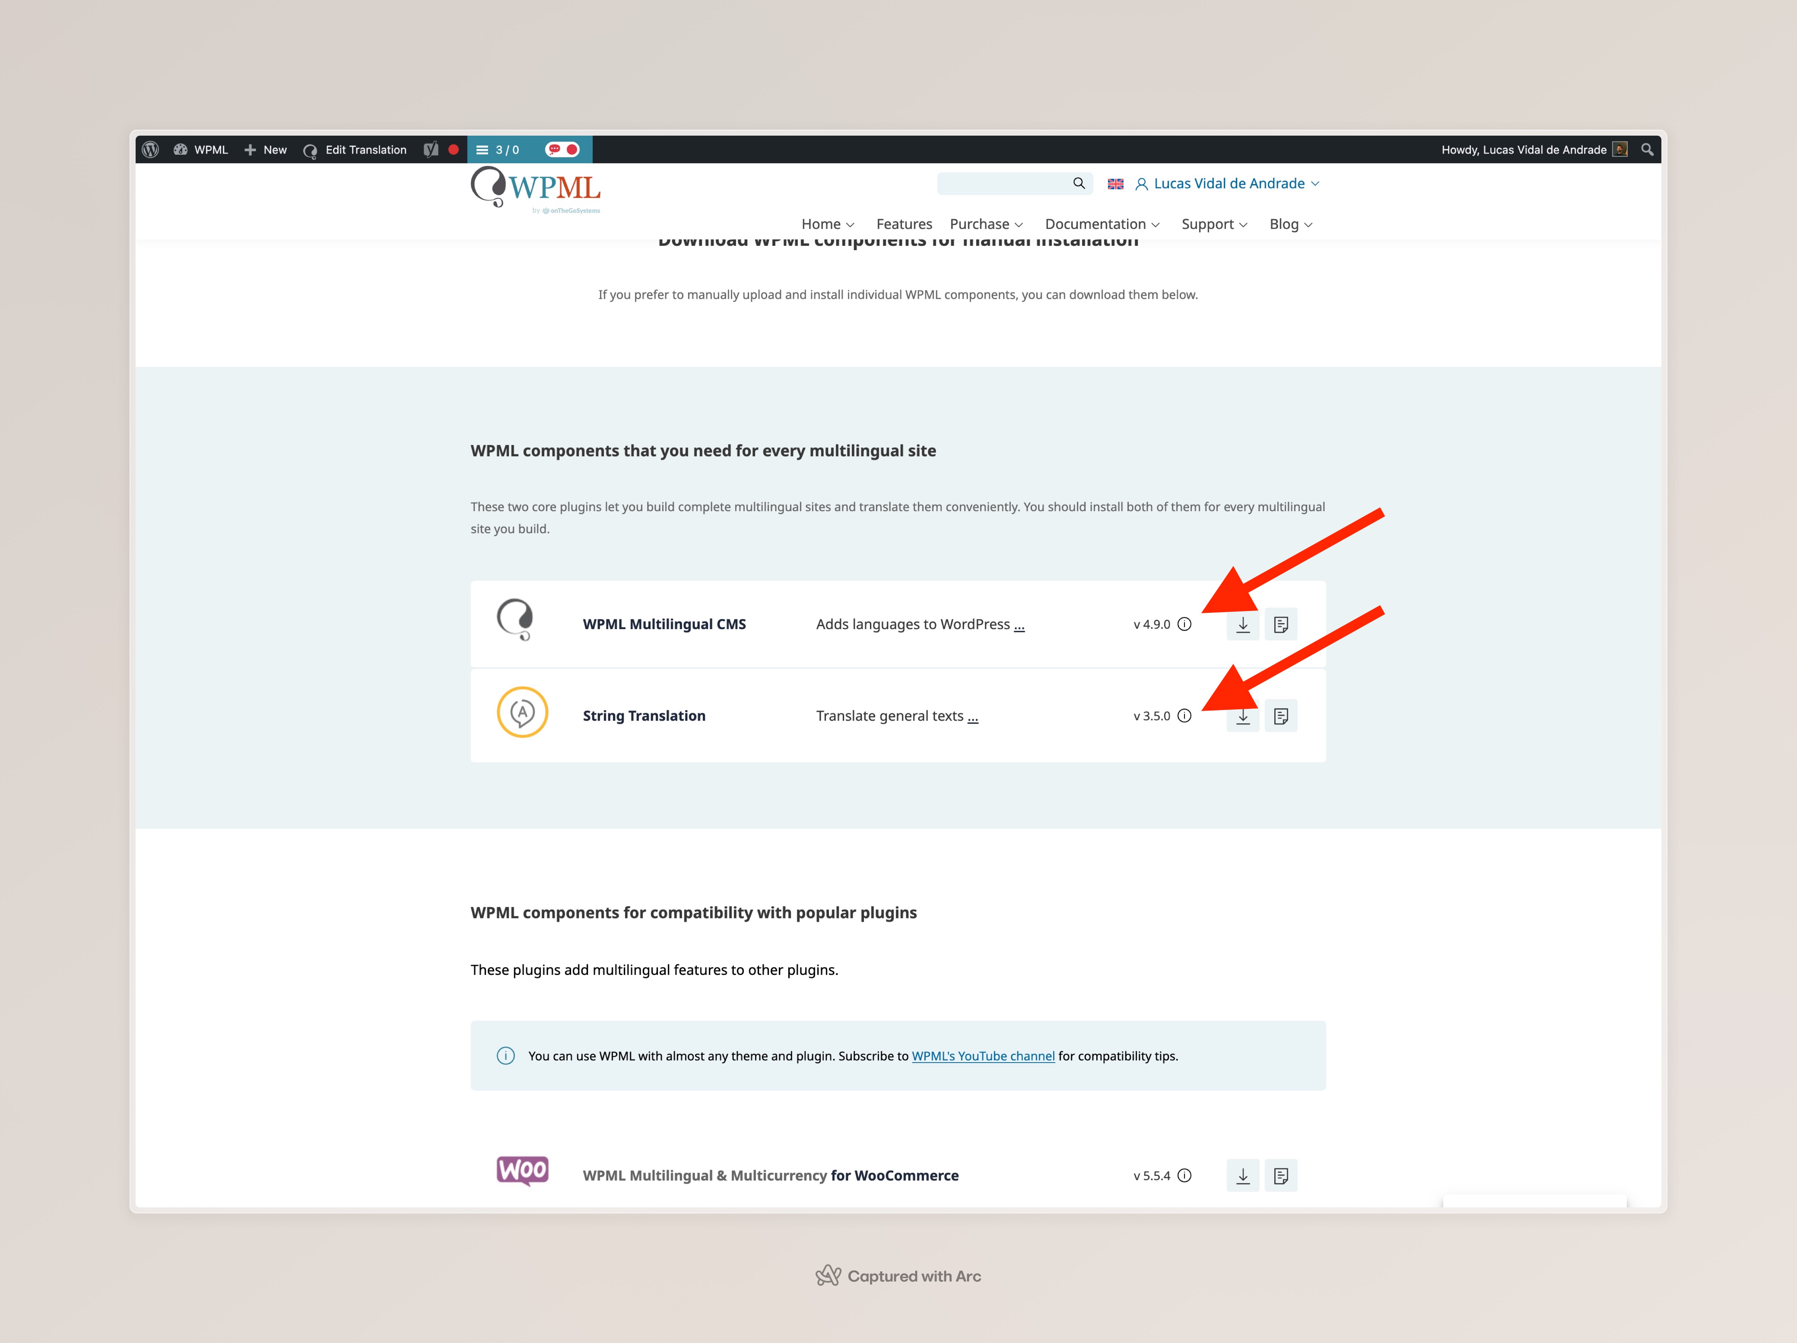Click info icon beside v 3.5.0
1797x1343 pixels.
1185,716
